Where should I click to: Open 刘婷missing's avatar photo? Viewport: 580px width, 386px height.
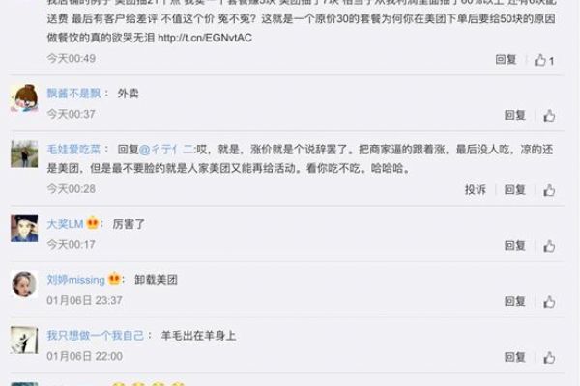point(24,285)
